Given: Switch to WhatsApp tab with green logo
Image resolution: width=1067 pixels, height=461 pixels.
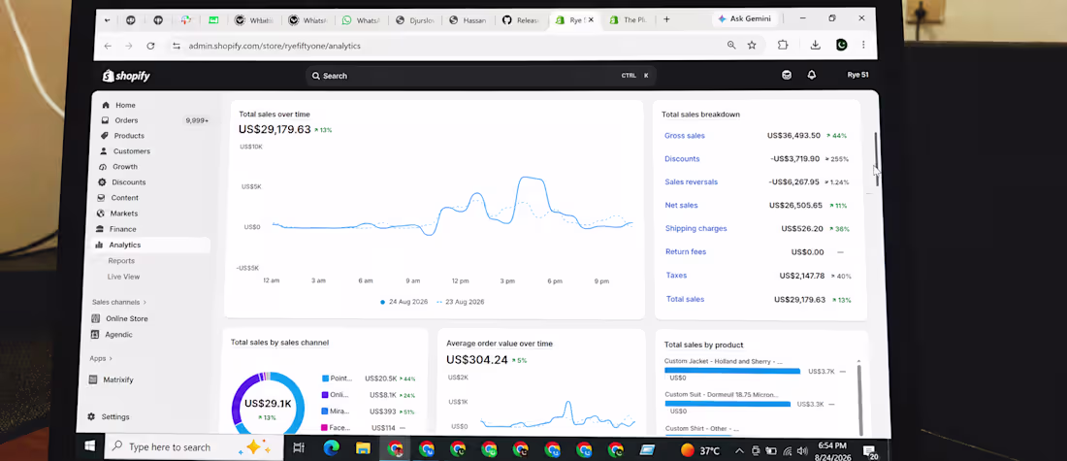Looking at the screenshot, I should tap(361, 20).
